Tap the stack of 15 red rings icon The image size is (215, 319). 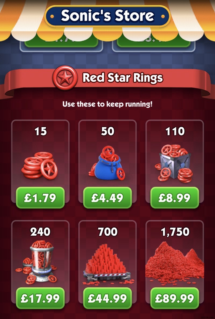(x=40, y=165)
